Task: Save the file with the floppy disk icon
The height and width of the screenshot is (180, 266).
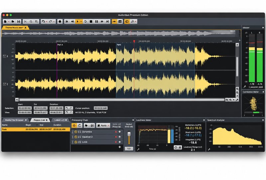Action: click(x=19, y=22)
